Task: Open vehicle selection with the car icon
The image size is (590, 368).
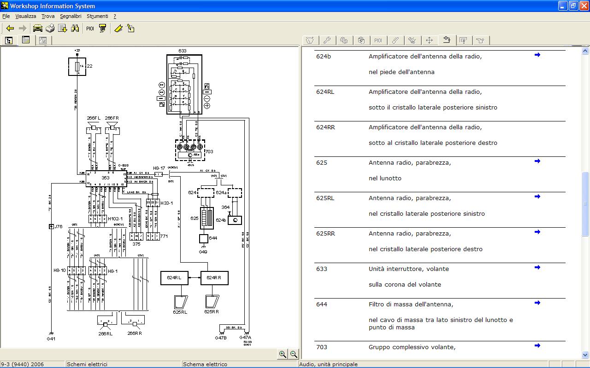Action: [x=37, y=29]
